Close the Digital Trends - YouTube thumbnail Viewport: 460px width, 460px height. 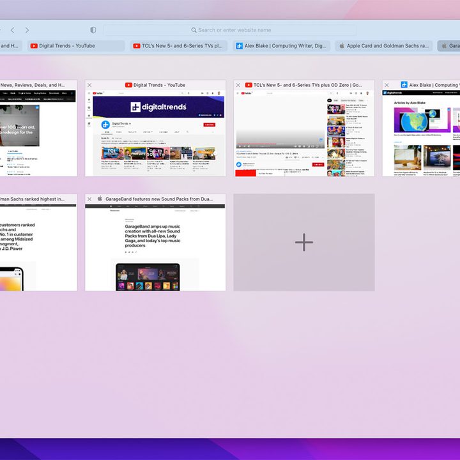(x=90, y=85)
